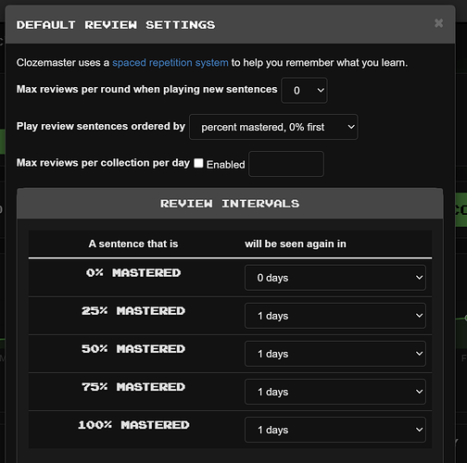Viewport: 467px width, 463px height.
Task: Click the 'Enabled' checkbox label
Action: [x=226, y=165]
